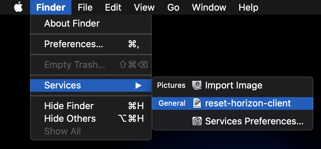Select the Services menu entry
Viewport: 321px width, 149px height.
click(x=91, y=85)
